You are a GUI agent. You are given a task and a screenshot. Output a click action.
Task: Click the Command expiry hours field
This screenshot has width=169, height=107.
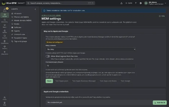coord(91,66)
